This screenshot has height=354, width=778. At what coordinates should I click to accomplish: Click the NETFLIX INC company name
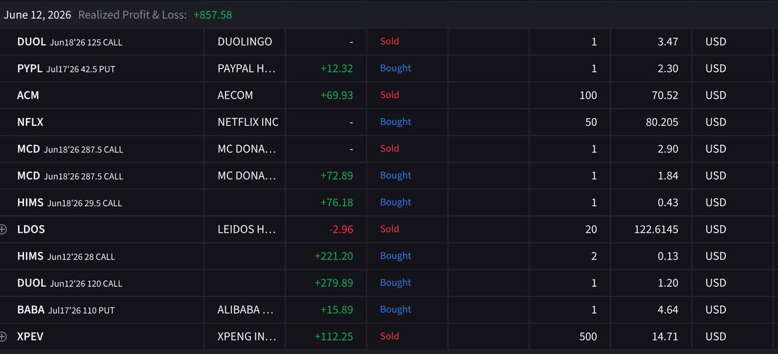(248, 122)
